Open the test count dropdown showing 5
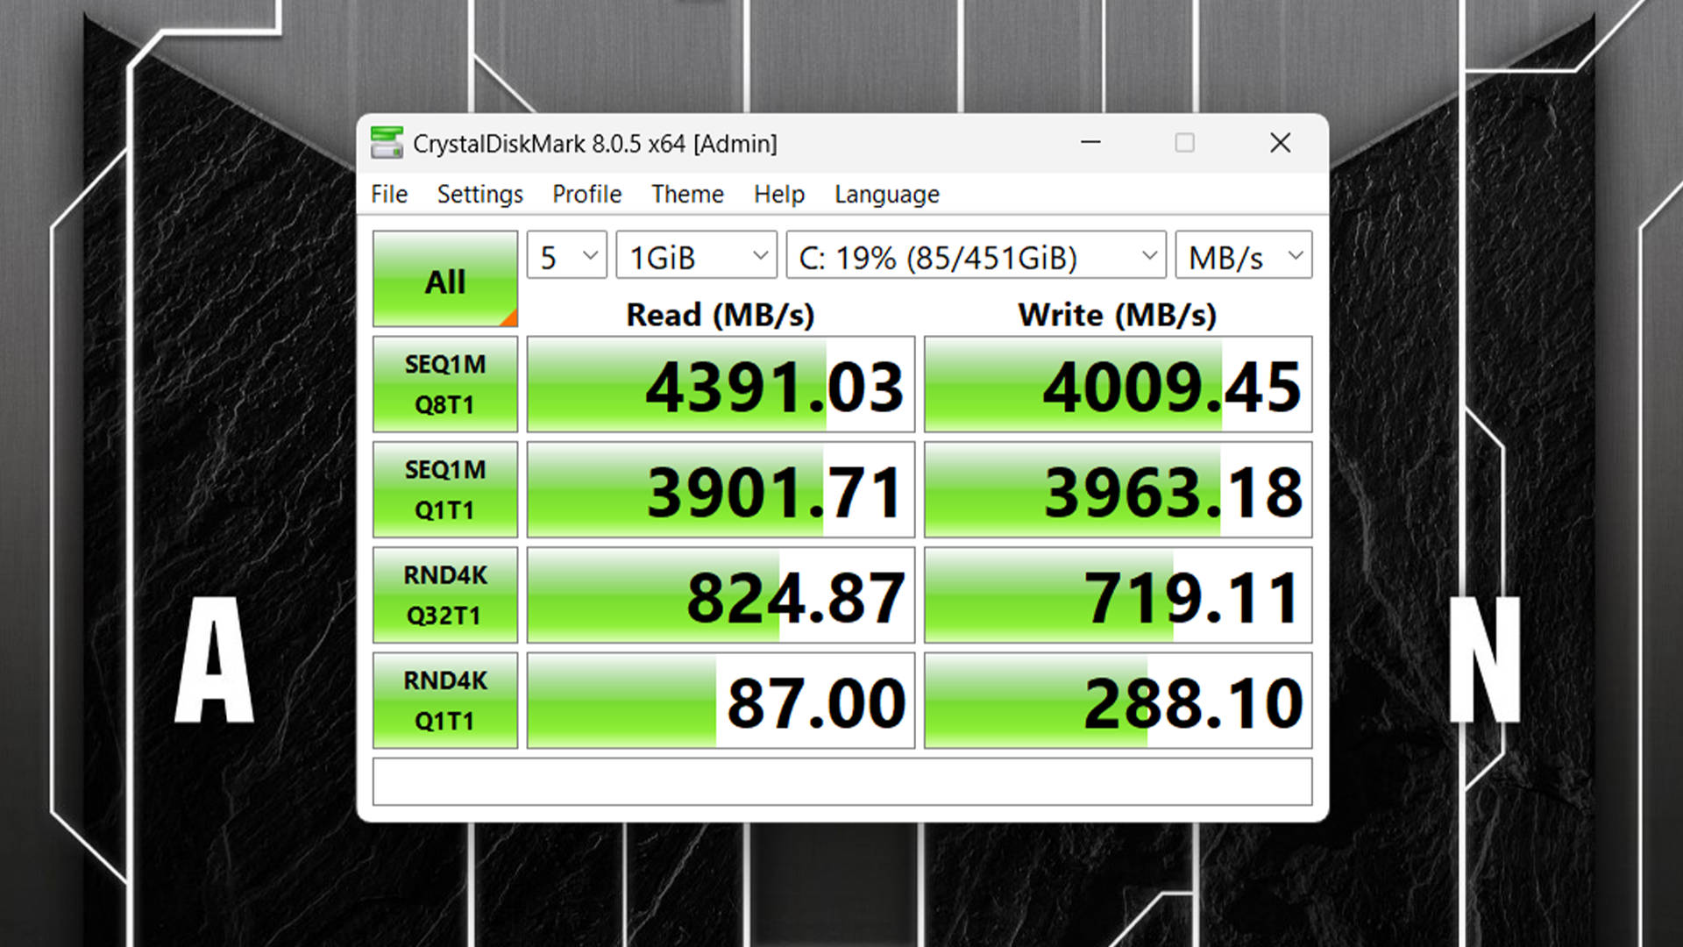Viewport: 1683px width, 947px height. [567, 256]
